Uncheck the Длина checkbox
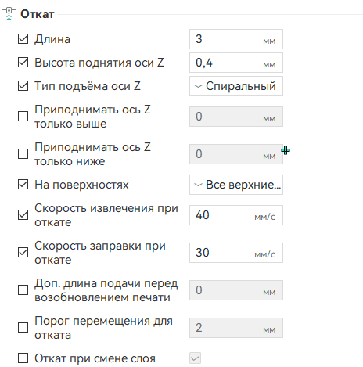Viewport: 363px width, 367px height. [23, 39]
